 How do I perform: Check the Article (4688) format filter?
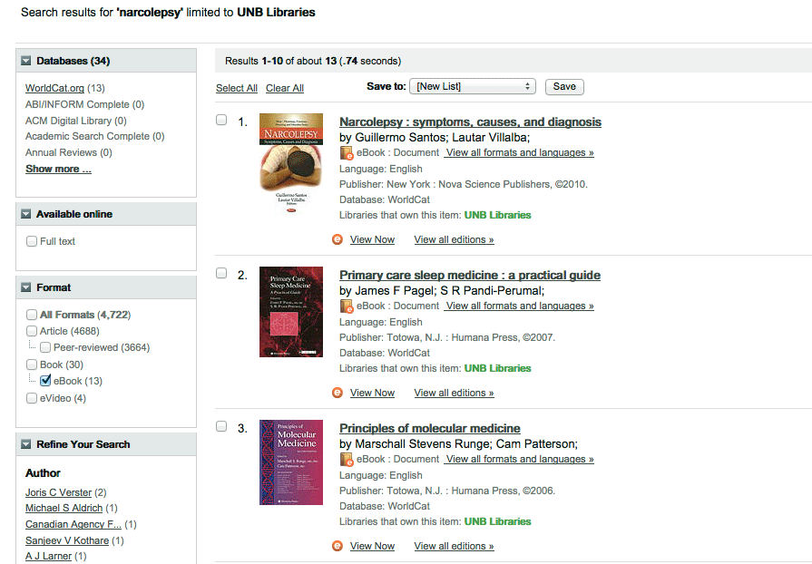tap(32, 331)
